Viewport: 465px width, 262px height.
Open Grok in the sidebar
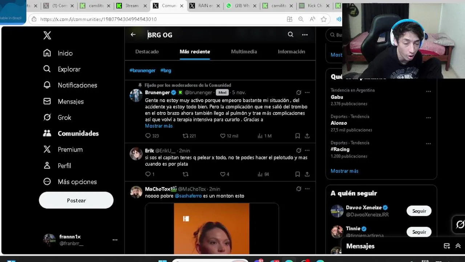coord(57,118)
